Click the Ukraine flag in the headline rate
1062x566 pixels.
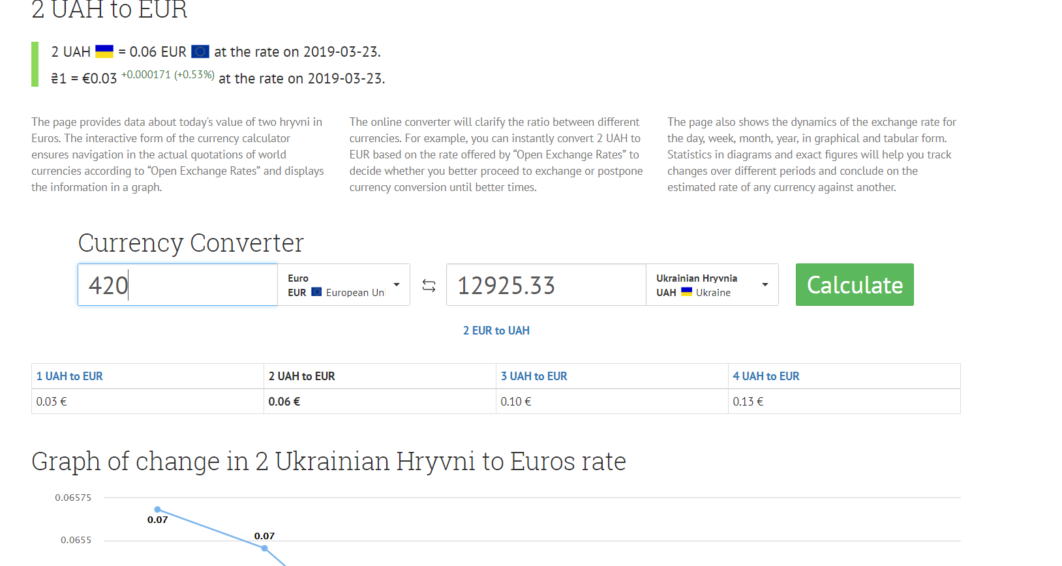click(104, 52)
